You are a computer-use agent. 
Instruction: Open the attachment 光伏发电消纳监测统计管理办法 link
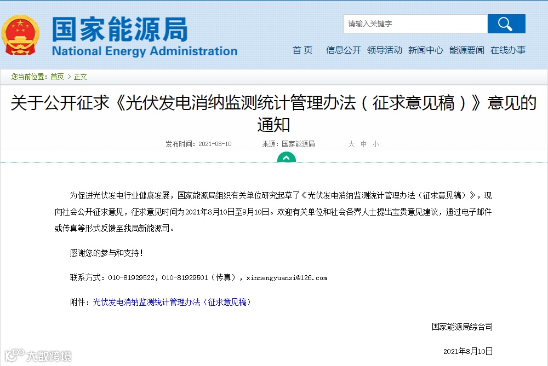(x=172, y=302)
